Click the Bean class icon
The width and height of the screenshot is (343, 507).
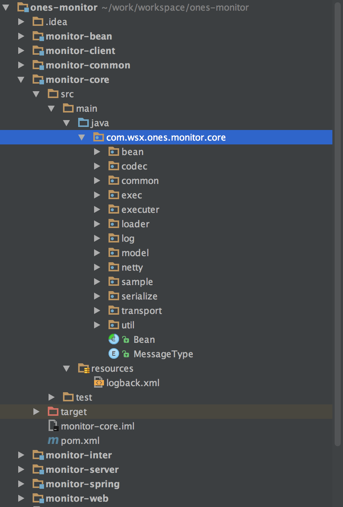coord(113,339)
